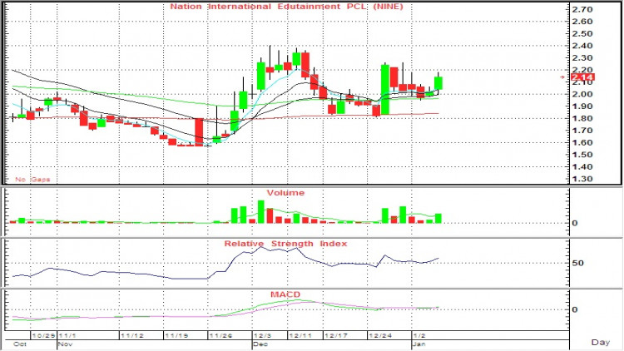Open the MACD panel heading

(285, 294)
